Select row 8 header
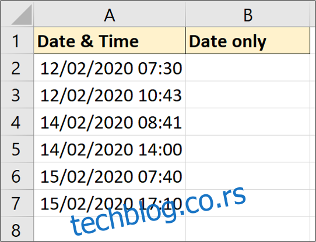Screen dimensions: 316x242 (17, 229)
